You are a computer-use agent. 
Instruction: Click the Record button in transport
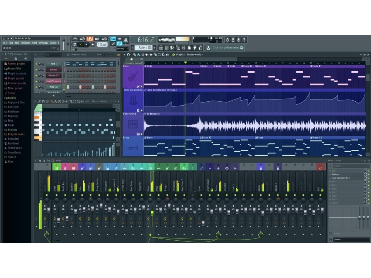pos(93,45)
